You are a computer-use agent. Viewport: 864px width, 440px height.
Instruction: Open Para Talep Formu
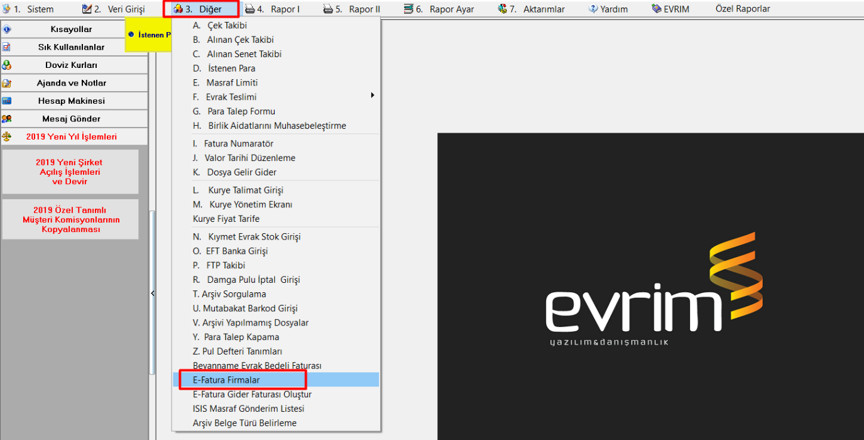tap(276, 111)
